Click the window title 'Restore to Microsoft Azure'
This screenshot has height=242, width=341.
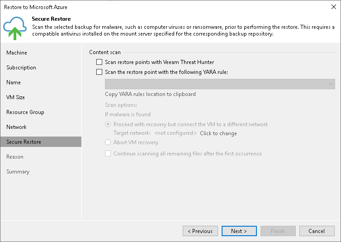point(36,7)
